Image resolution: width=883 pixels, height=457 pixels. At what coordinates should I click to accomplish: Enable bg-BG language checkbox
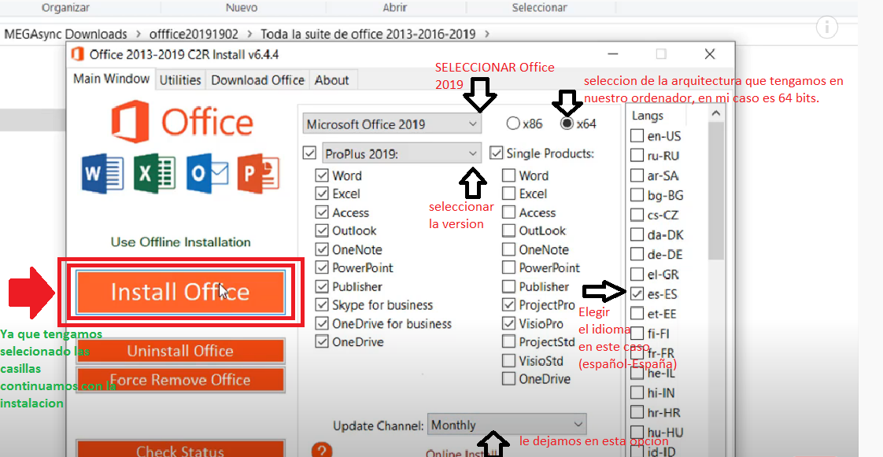pos(637,195)
